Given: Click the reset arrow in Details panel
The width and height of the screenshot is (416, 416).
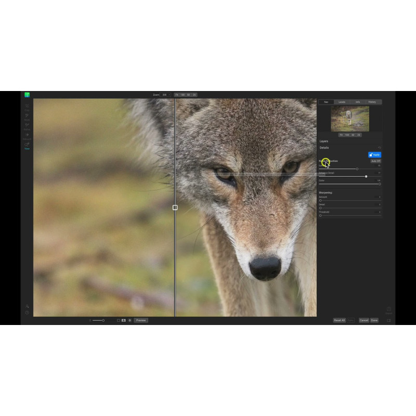Looking at the screenshot, I should coord(379,148).
